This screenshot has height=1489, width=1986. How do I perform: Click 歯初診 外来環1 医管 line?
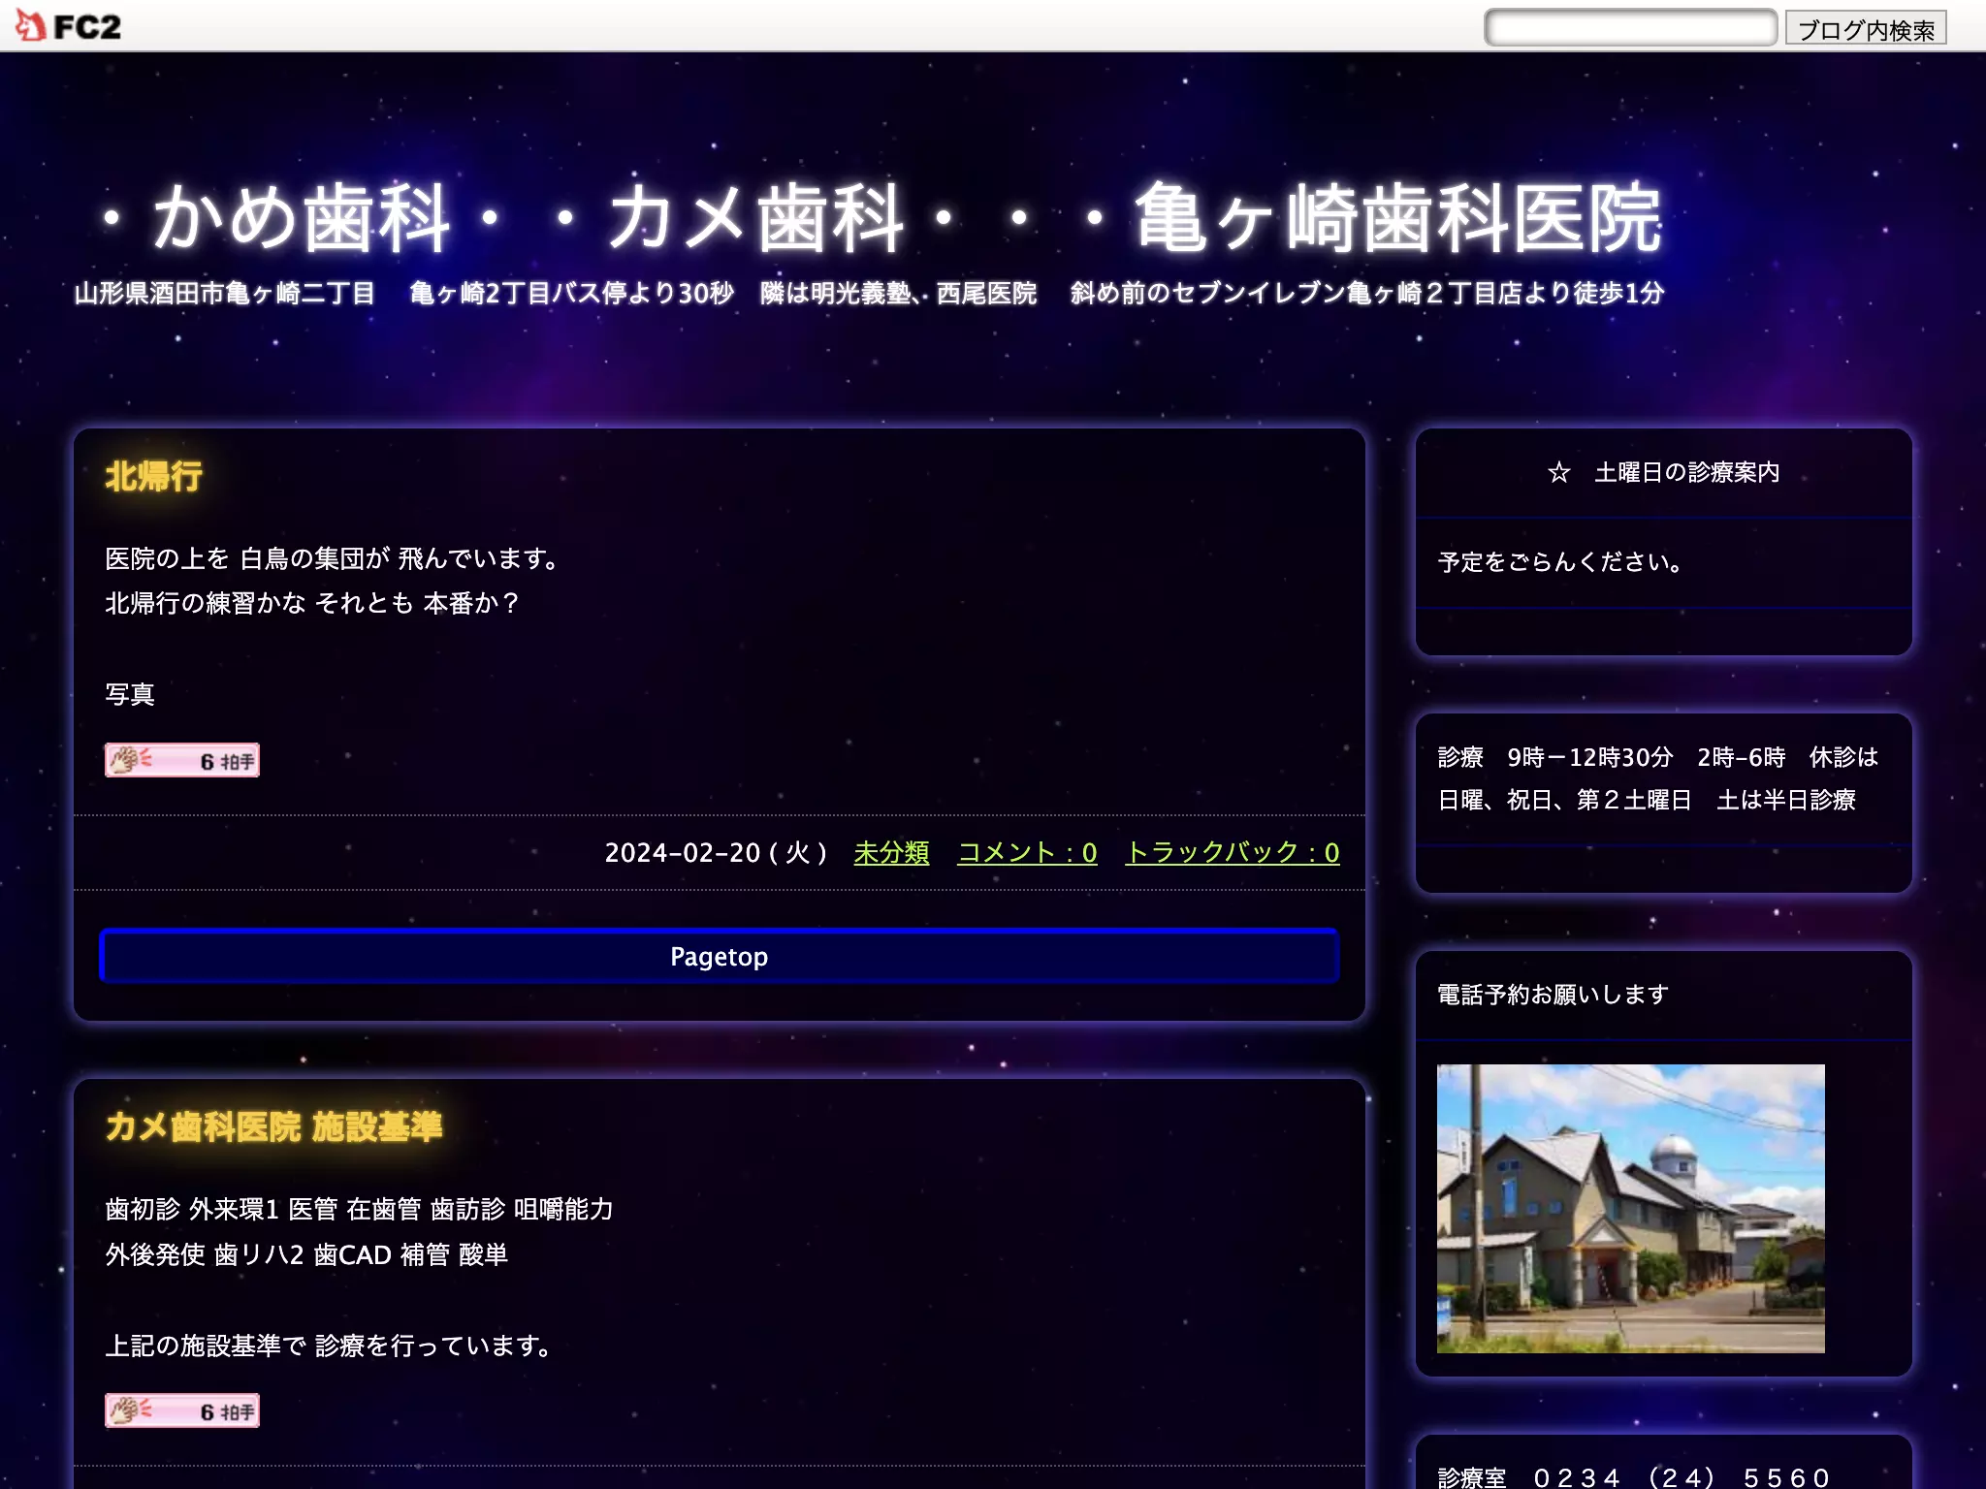359,1209
